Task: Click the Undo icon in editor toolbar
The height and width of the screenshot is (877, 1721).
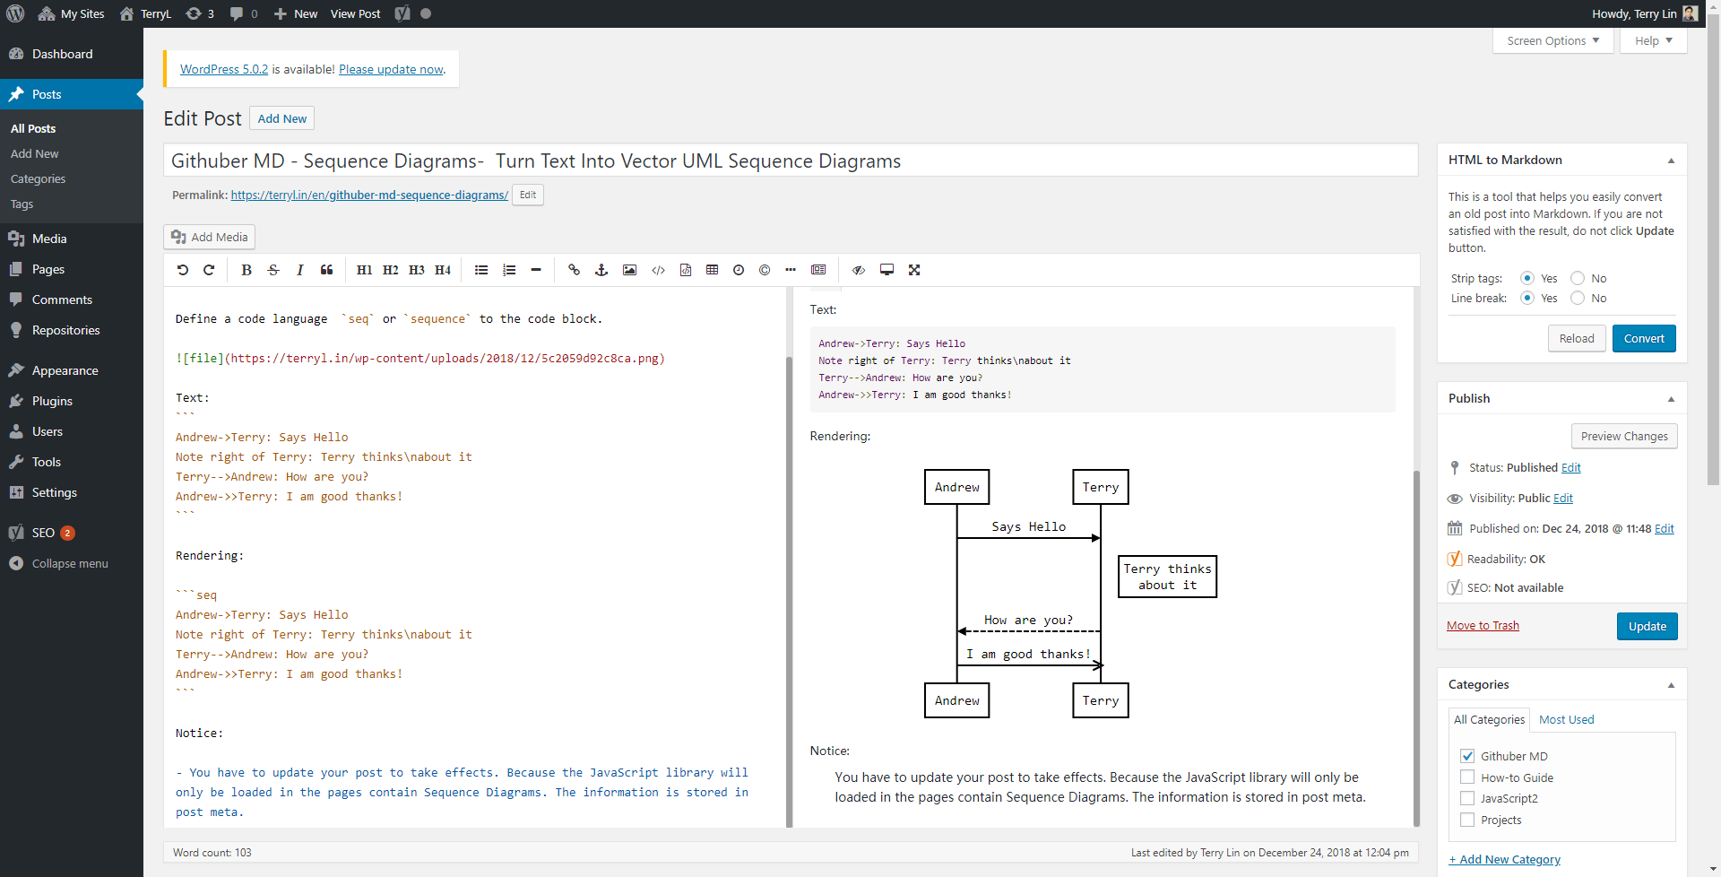Action: pos(183,270)
